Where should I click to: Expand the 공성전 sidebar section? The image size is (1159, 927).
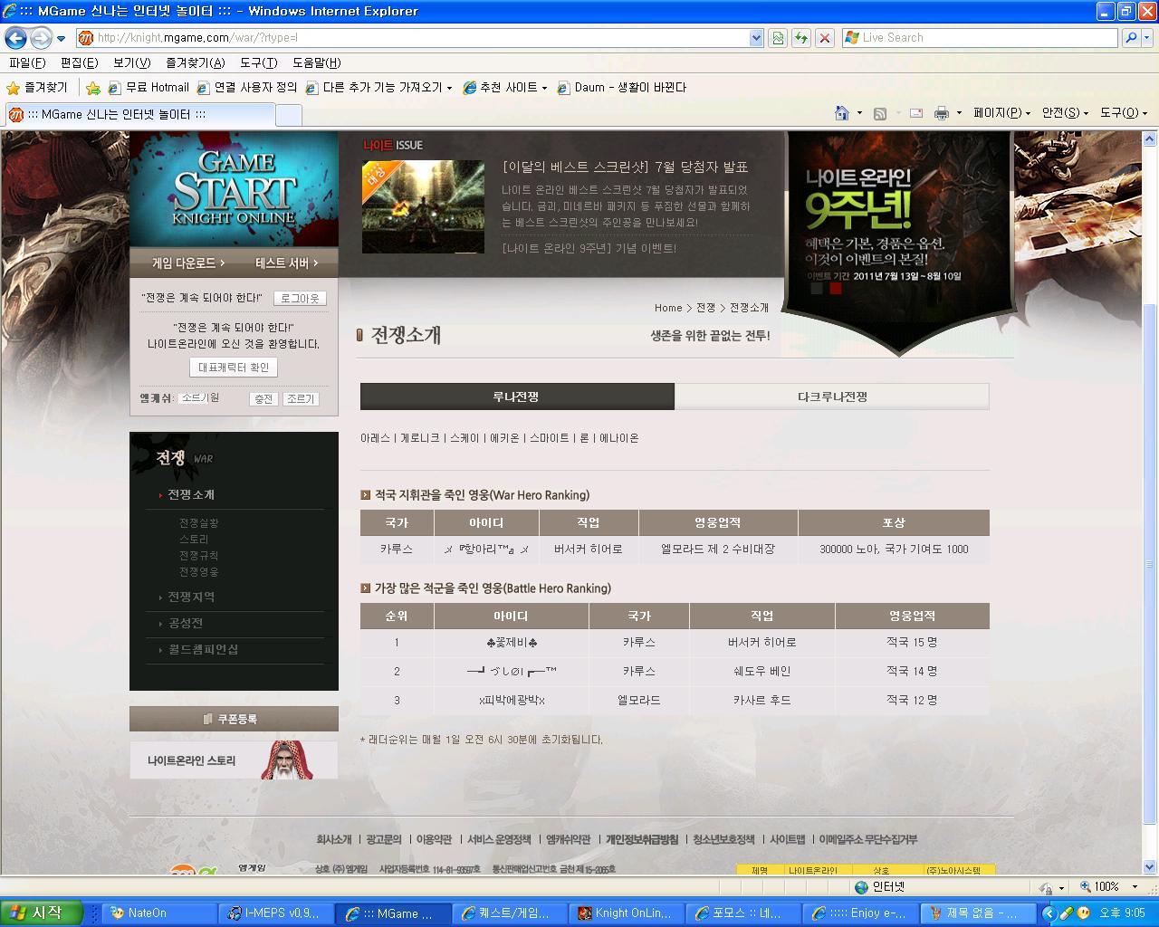(x=186, y=623)
